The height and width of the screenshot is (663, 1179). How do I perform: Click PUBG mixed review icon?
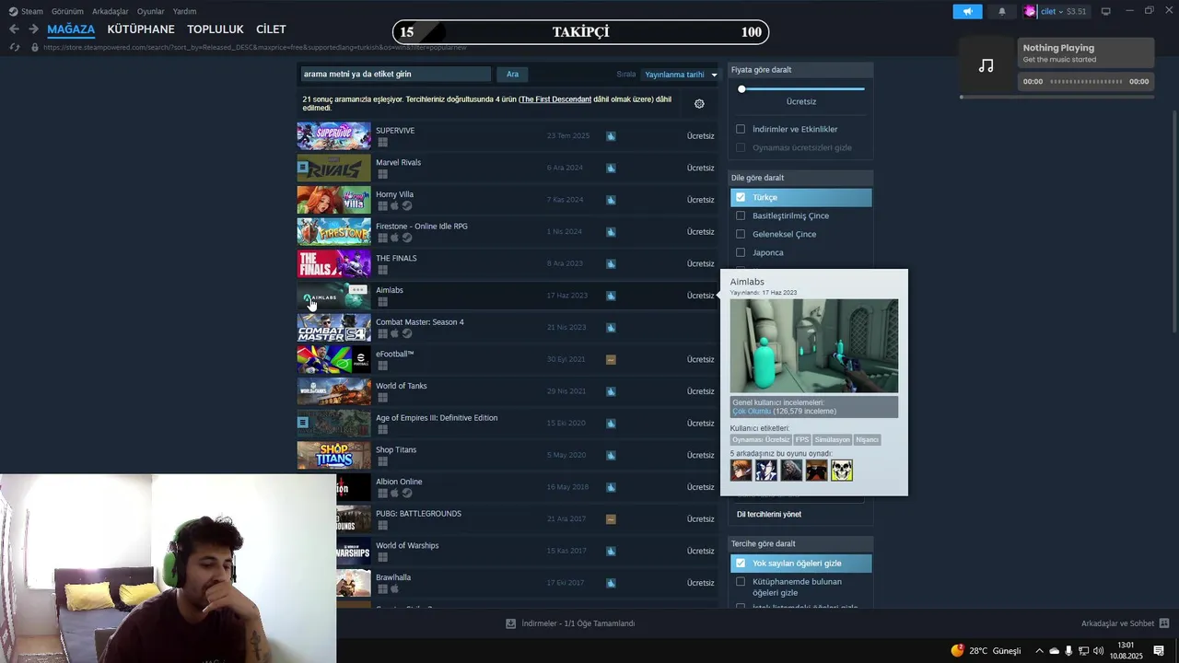[611, 519]
